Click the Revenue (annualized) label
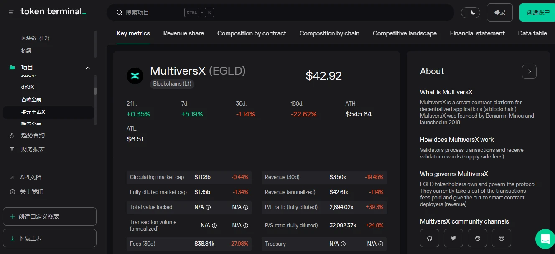The height and width of the screenshot is (254, 555). [x=290, y=192]
